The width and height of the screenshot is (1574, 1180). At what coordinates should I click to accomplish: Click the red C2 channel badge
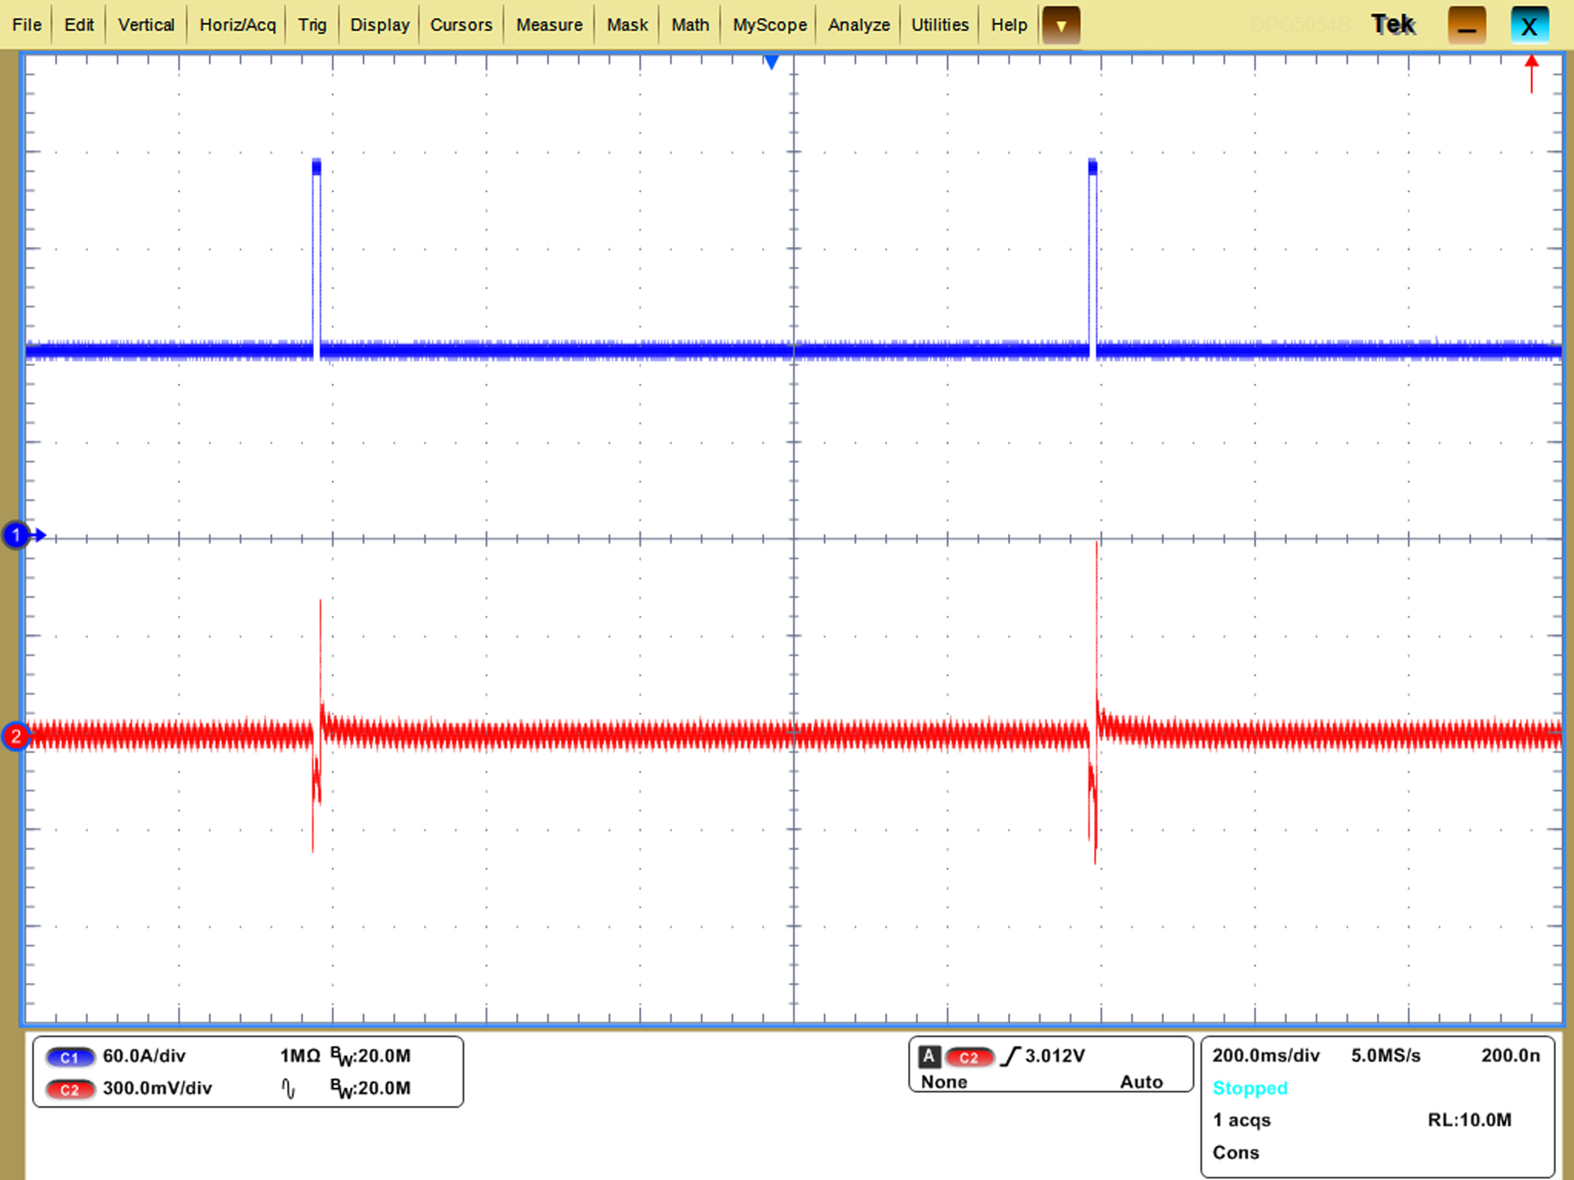click(70, 1089)
